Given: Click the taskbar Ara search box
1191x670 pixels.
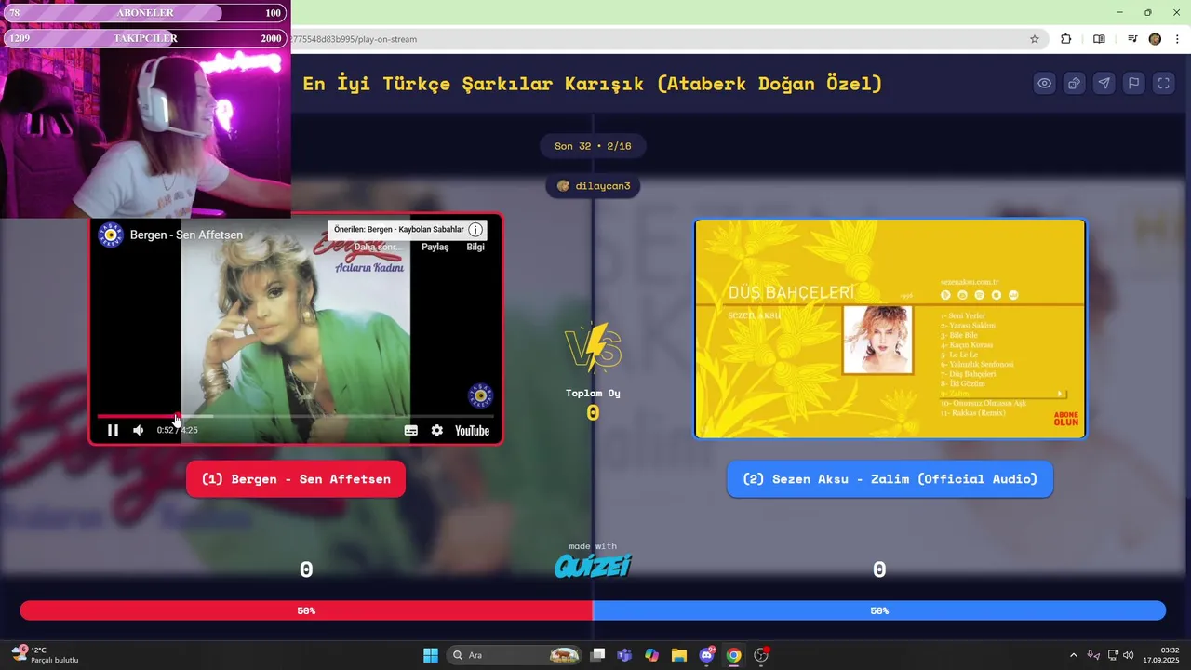Looking at the screenshot, I should point(515,655).
